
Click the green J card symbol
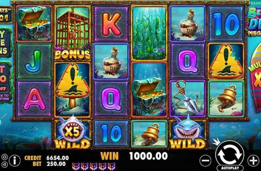pyautogui.click(x=34, y=61)
